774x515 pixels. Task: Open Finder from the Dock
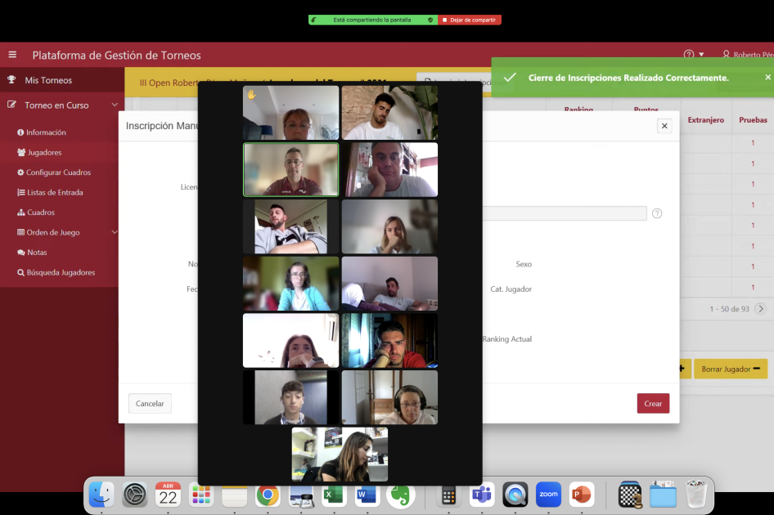[x=101, y=495]
